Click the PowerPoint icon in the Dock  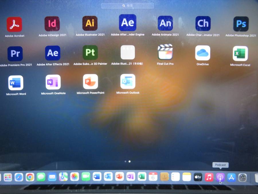click(x=120, y=177)
